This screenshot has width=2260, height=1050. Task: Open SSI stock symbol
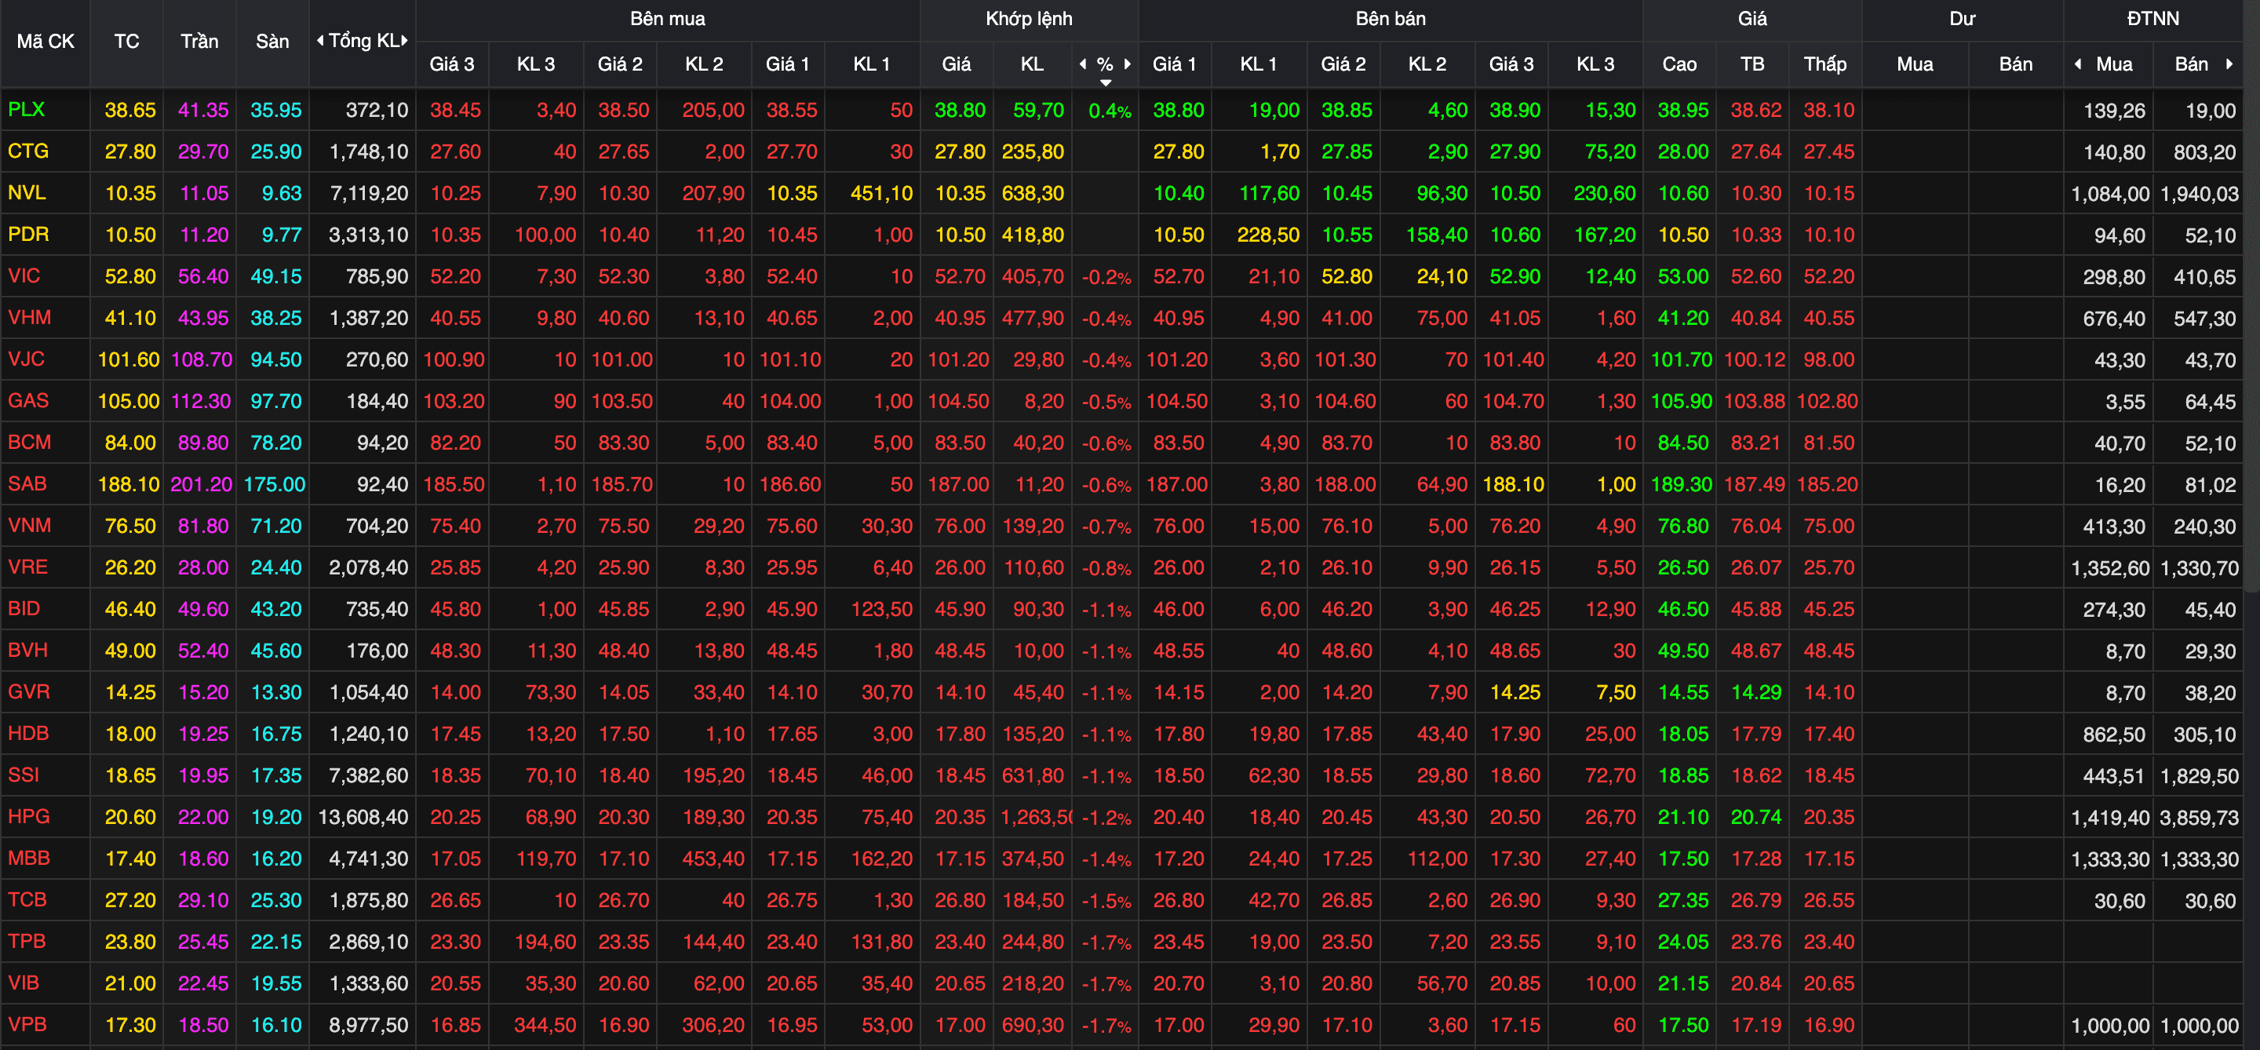(24, 775)
